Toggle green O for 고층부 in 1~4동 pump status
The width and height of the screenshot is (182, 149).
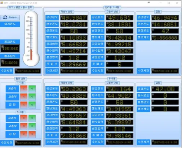pos(32,97)
